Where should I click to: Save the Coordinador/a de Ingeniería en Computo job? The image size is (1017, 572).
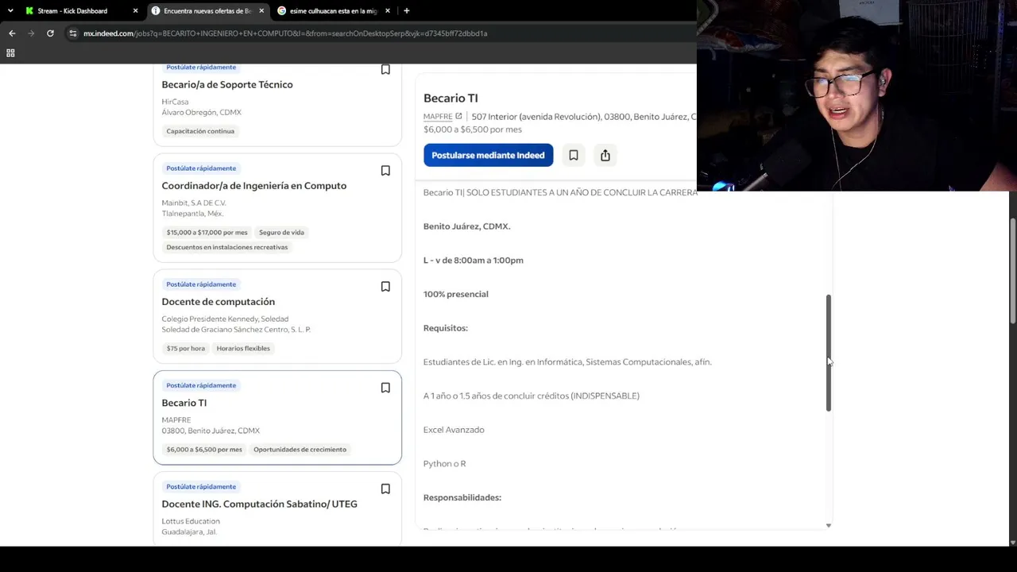pos(385,171)
